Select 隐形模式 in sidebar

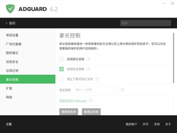[x=28, y=53]
